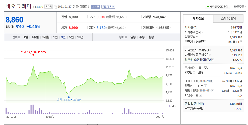Click the 투자의견 목표주가 row label
The width and height of the screenshot is (248, 125).
pos(197,68)
